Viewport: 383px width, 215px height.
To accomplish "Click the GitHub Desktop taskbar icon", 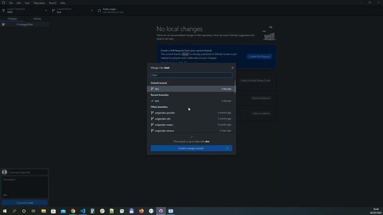I will (161, 211).
